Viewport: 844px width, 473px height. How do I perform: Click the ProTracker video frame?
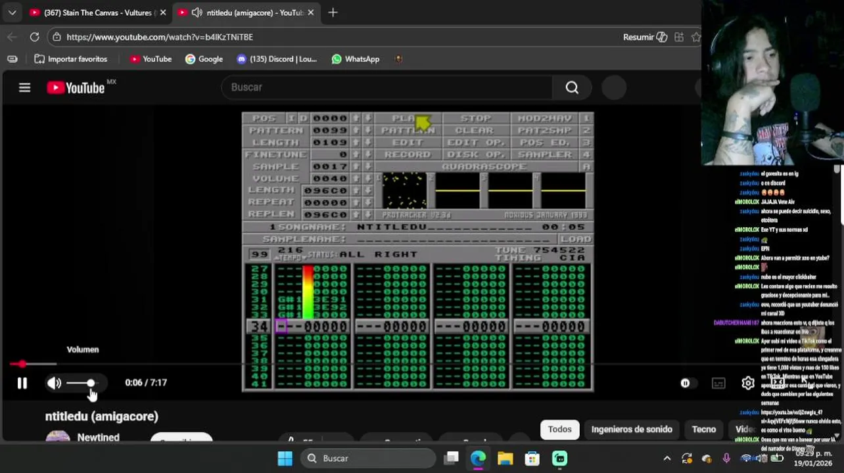click(417, 252)
